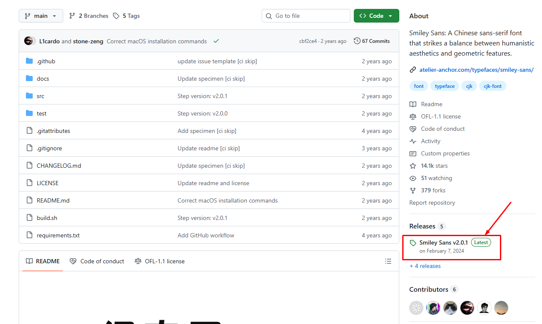Open L1cardo author profile link
The height and width of the screenshot is (324, 542).
pos(49,41)
